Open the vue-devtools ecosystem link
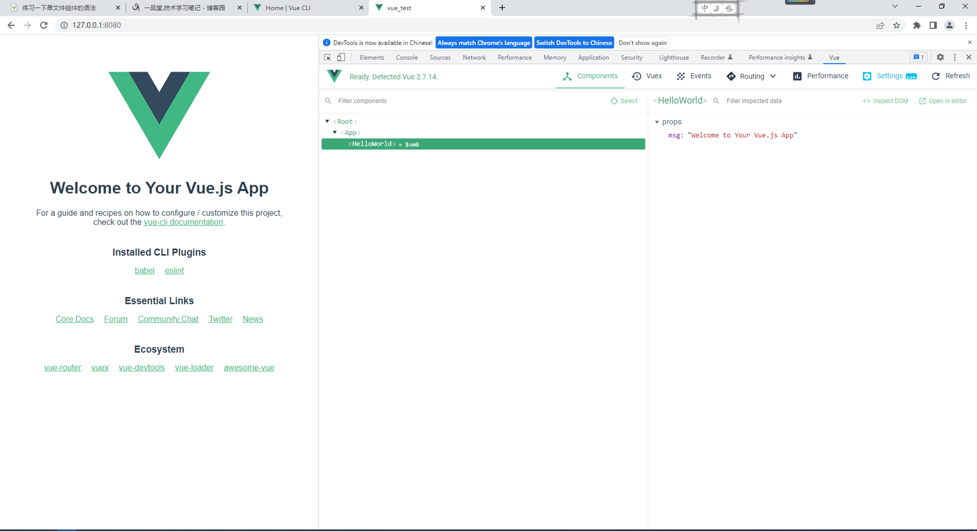 (x=141, y=367)
